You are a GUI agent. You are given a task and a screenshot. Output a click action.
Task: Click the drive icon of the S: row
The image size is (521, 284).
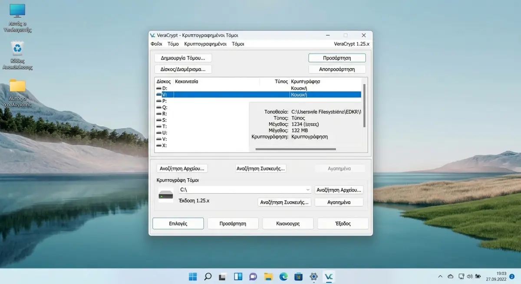[159, 120]
